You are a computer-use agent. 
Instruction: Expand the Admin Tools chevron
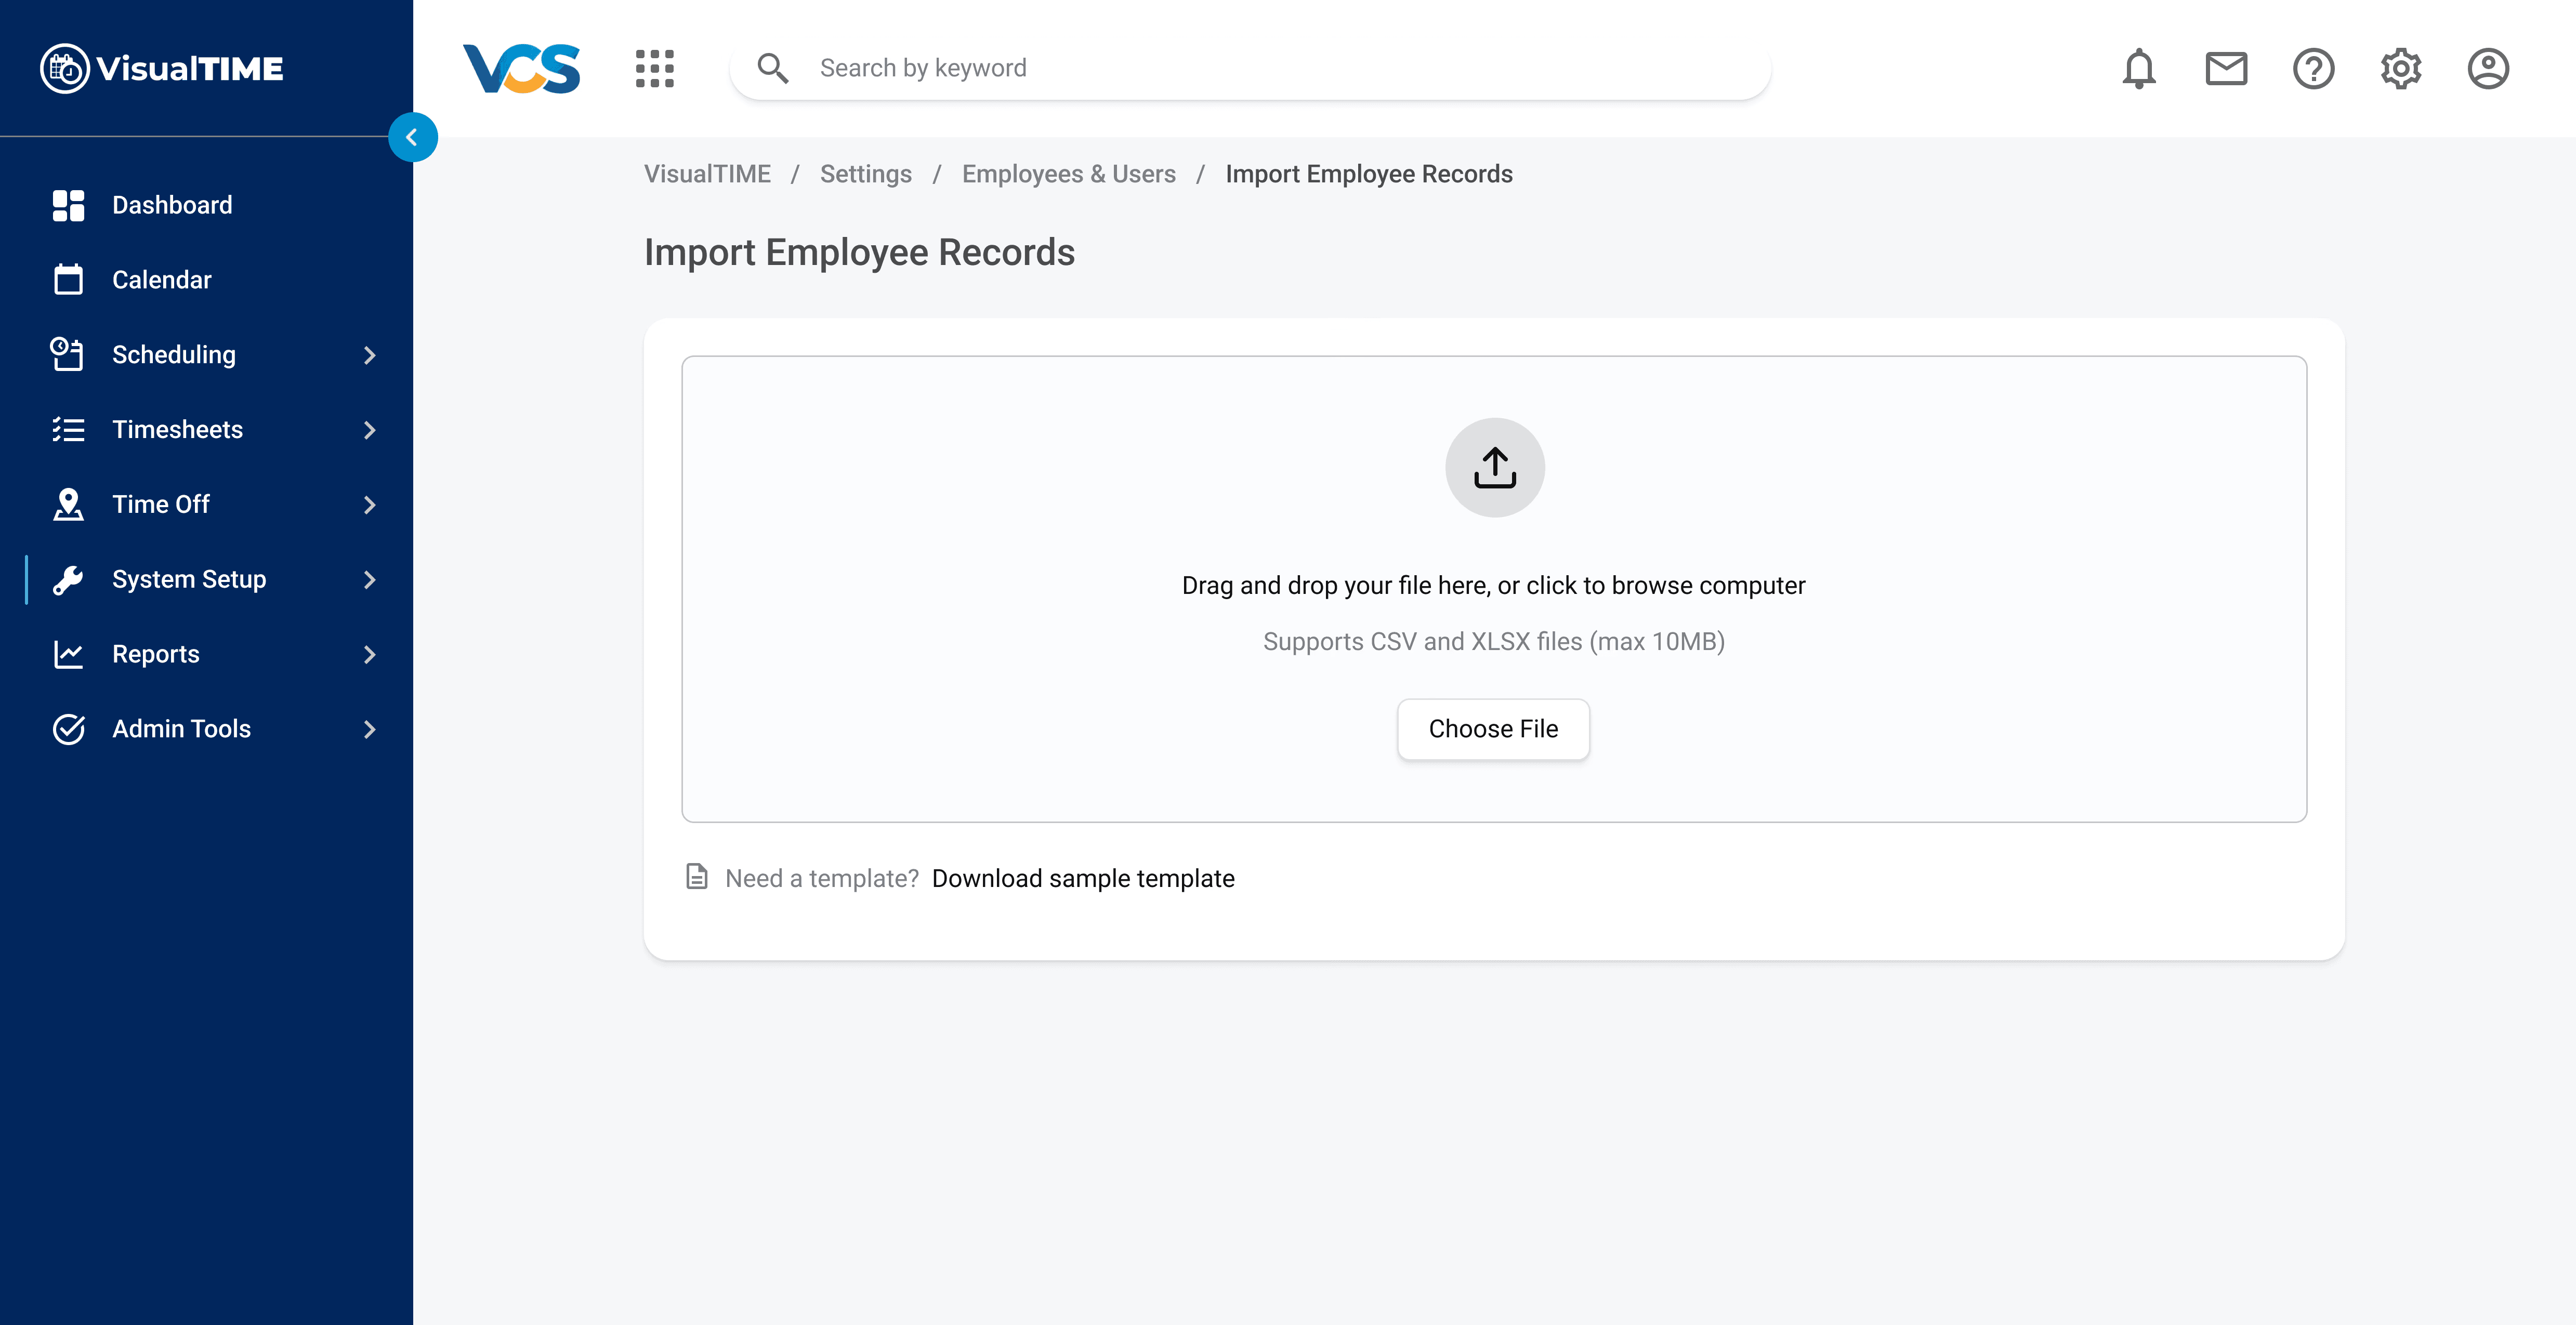(369, 729)
